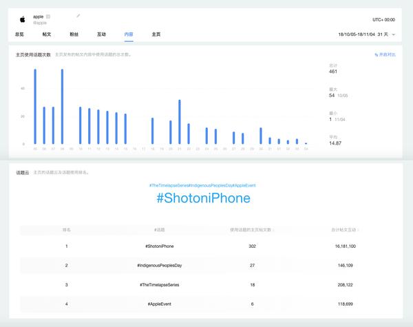
Task: Click the 16,181,100 interactions value
Action: (345, 246)
